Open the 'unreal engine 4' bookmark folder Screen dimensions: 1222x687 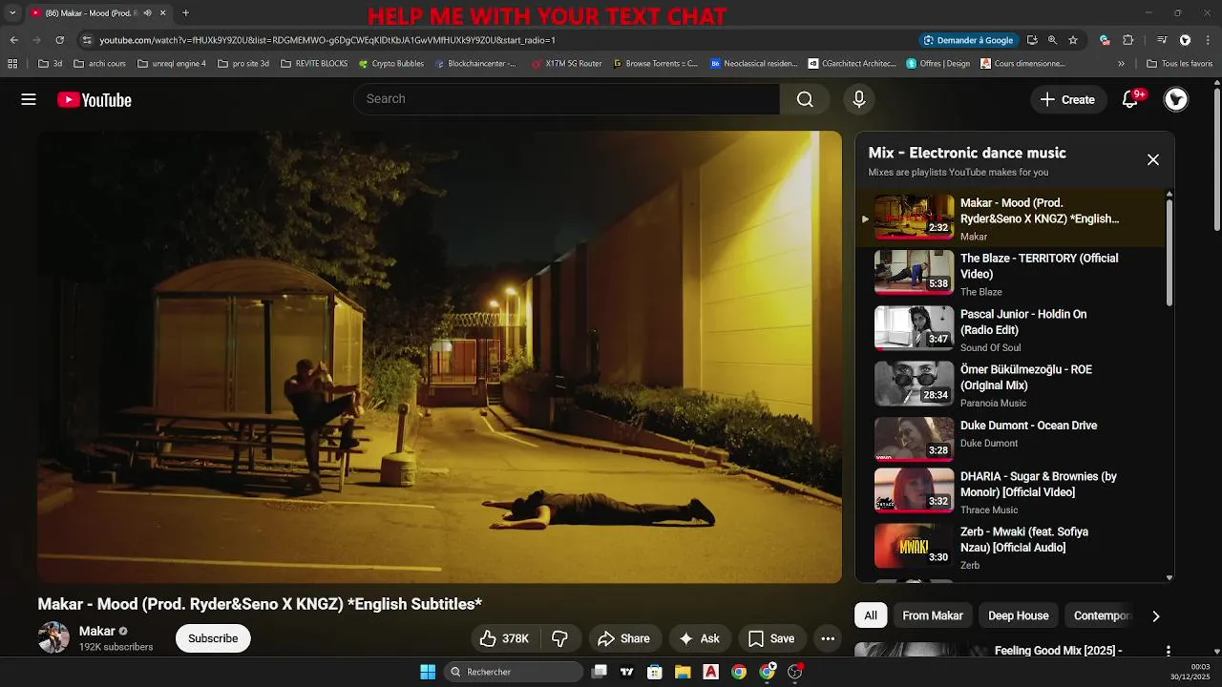(172, 64)
